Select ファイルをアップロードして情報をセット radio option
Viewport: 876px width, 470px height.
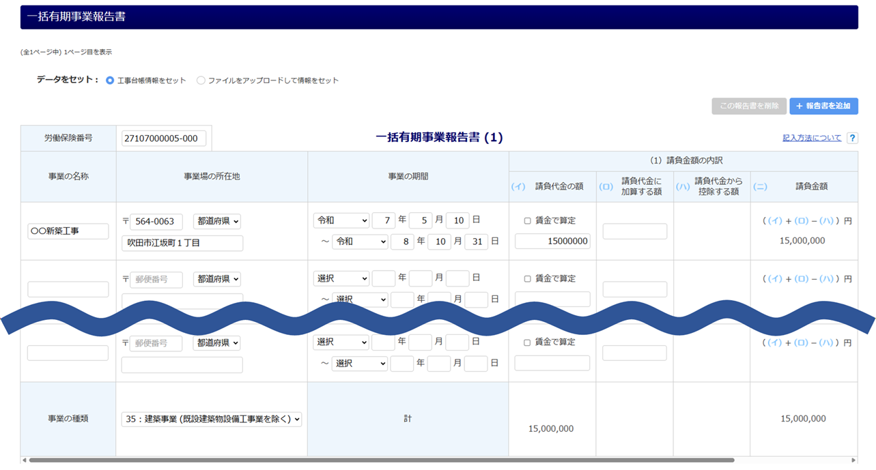click(201, 80)
